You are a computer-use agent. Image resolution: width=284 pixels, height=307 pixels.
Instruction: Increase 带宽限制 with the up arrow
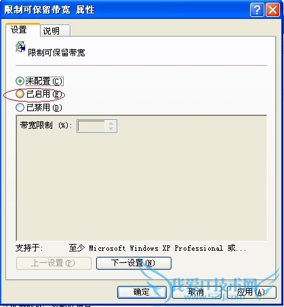coord(110,123)
